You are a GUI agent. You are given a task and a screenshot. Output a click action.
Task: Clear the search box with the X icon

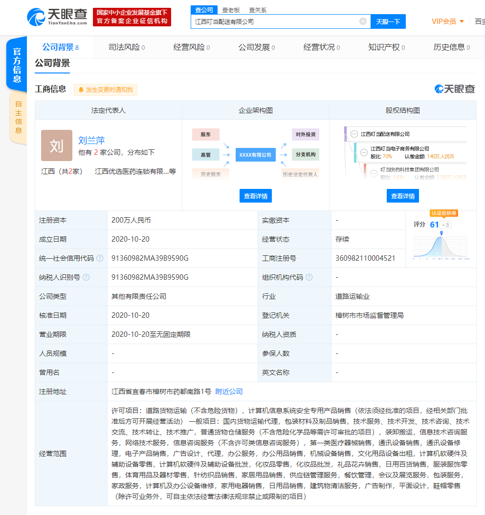coord(363,21)
